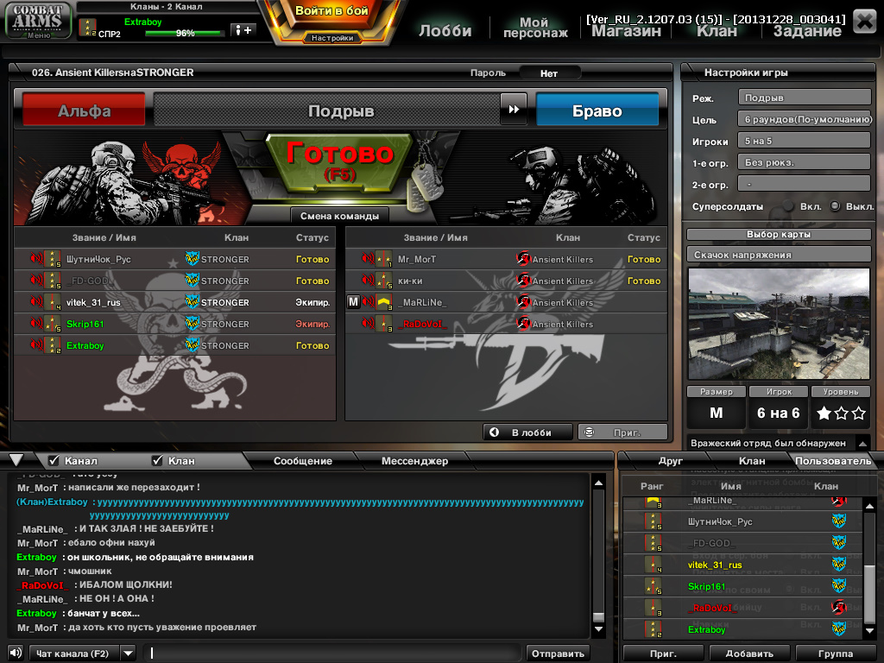
Task: Mute _RaDoVoI_ in Bravo team list
Action: tap(368, 324)
